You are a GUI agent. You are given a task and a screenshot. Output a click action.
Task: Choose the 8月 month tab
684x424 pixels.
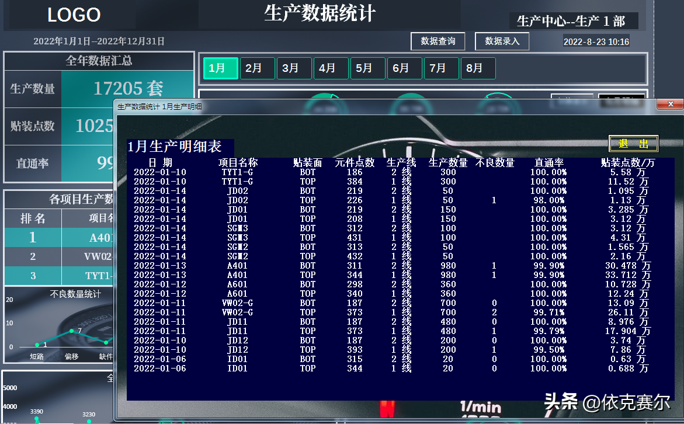click(478, 68)
